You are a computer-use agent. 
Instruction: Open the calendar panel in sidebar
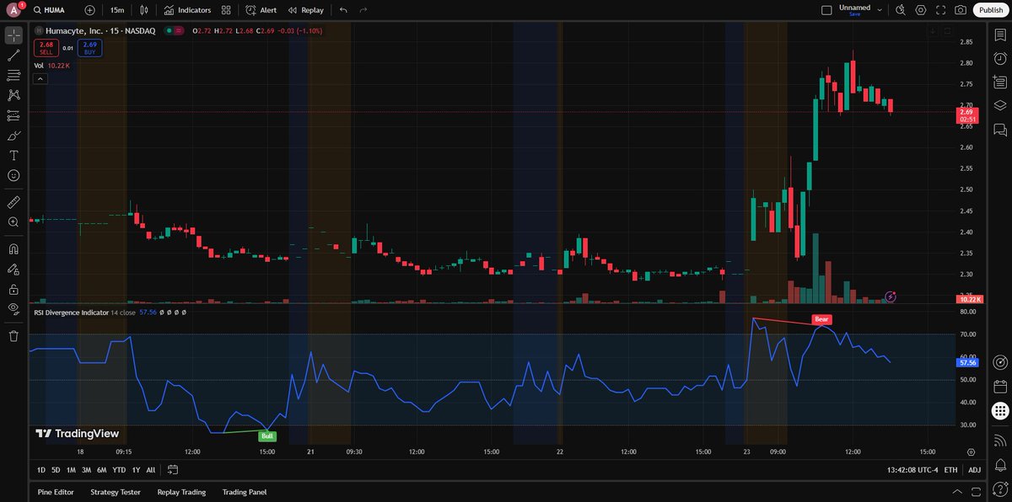[999, 387]
